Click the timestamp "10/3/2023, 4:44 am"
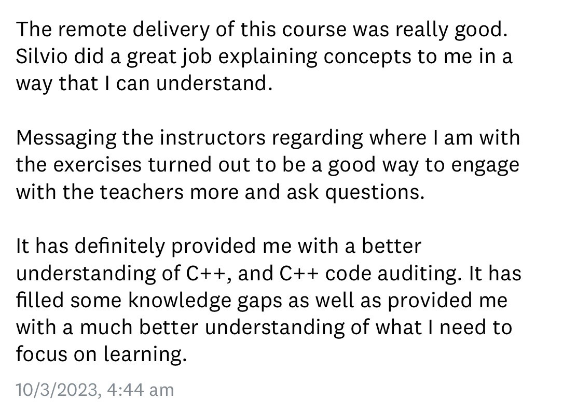577x414 pixels. coord(95,389)
